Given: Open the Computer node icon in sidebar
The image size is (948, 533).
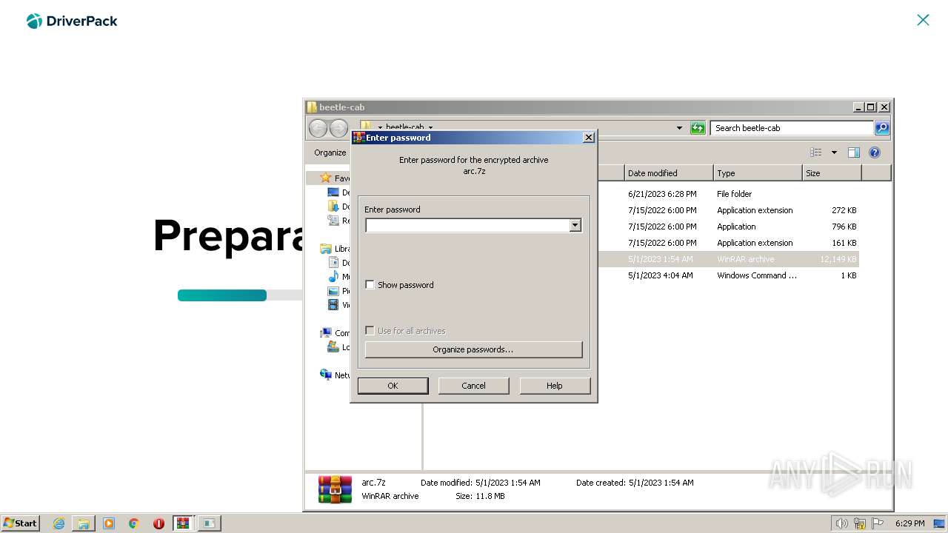Looking at the screenshot, I should point(326,333).
